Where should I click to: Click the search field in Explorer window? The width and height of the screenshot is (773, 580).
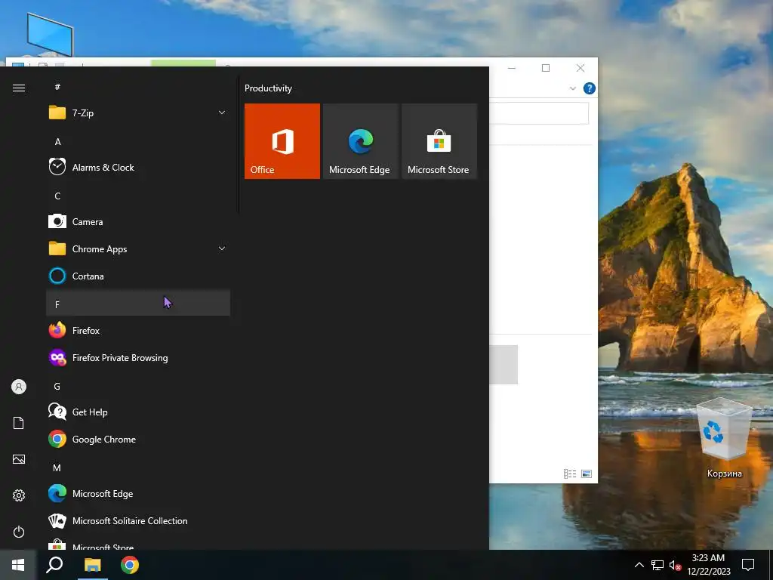(539, 113)
